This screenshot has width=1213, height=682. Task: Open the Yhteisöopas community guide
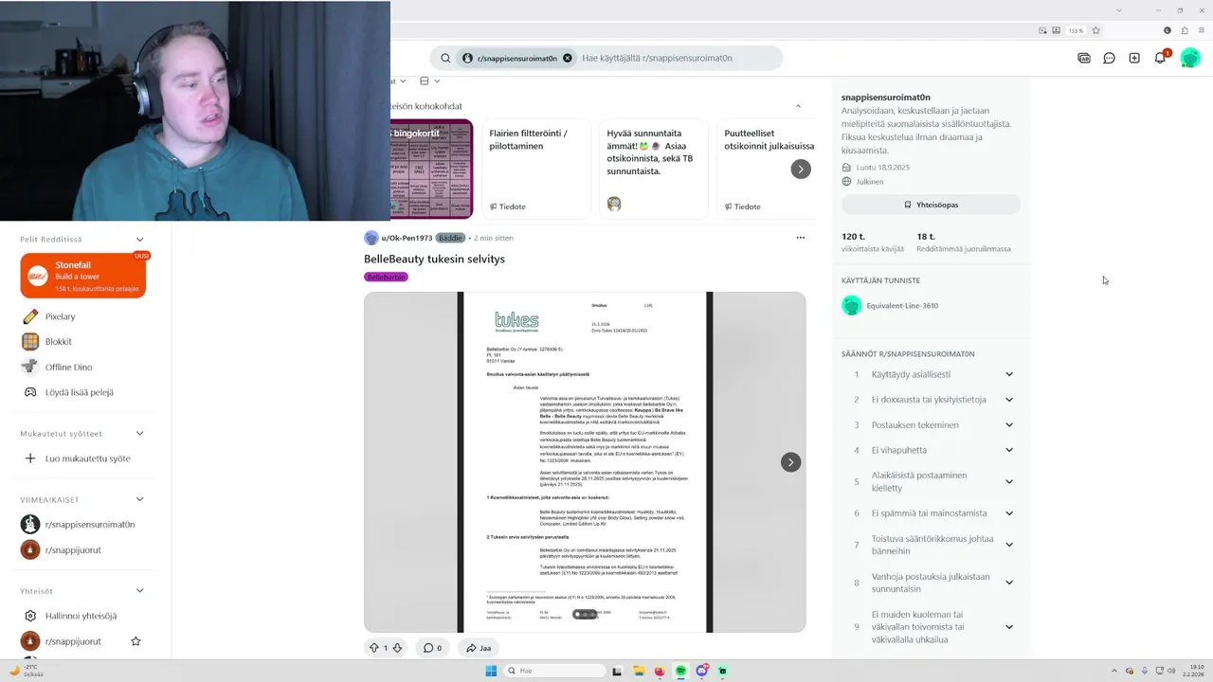point(931,205)
